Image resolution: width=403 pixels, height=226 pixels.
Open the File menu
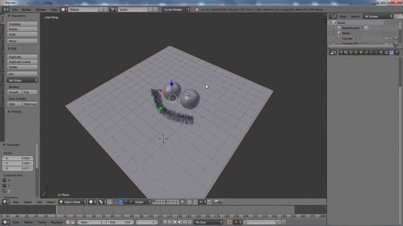pos(14,9)
